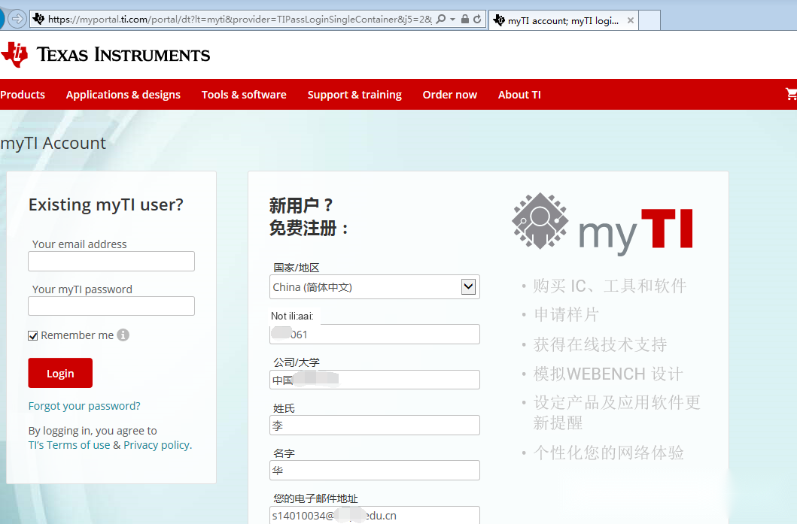Image resolution: width=797 pixels, height=524 pixels.
Task: Click the 申请样片 list item
Action: 566,314
